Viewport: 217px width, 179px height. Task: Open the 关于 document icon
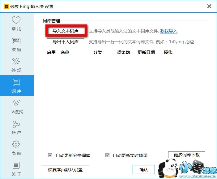16,165
